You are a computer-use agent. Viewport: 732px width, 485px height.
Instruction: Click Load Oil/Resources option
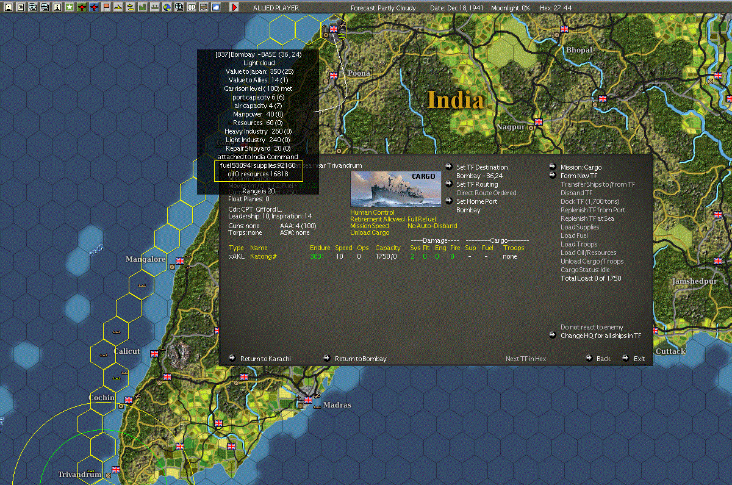588,253
